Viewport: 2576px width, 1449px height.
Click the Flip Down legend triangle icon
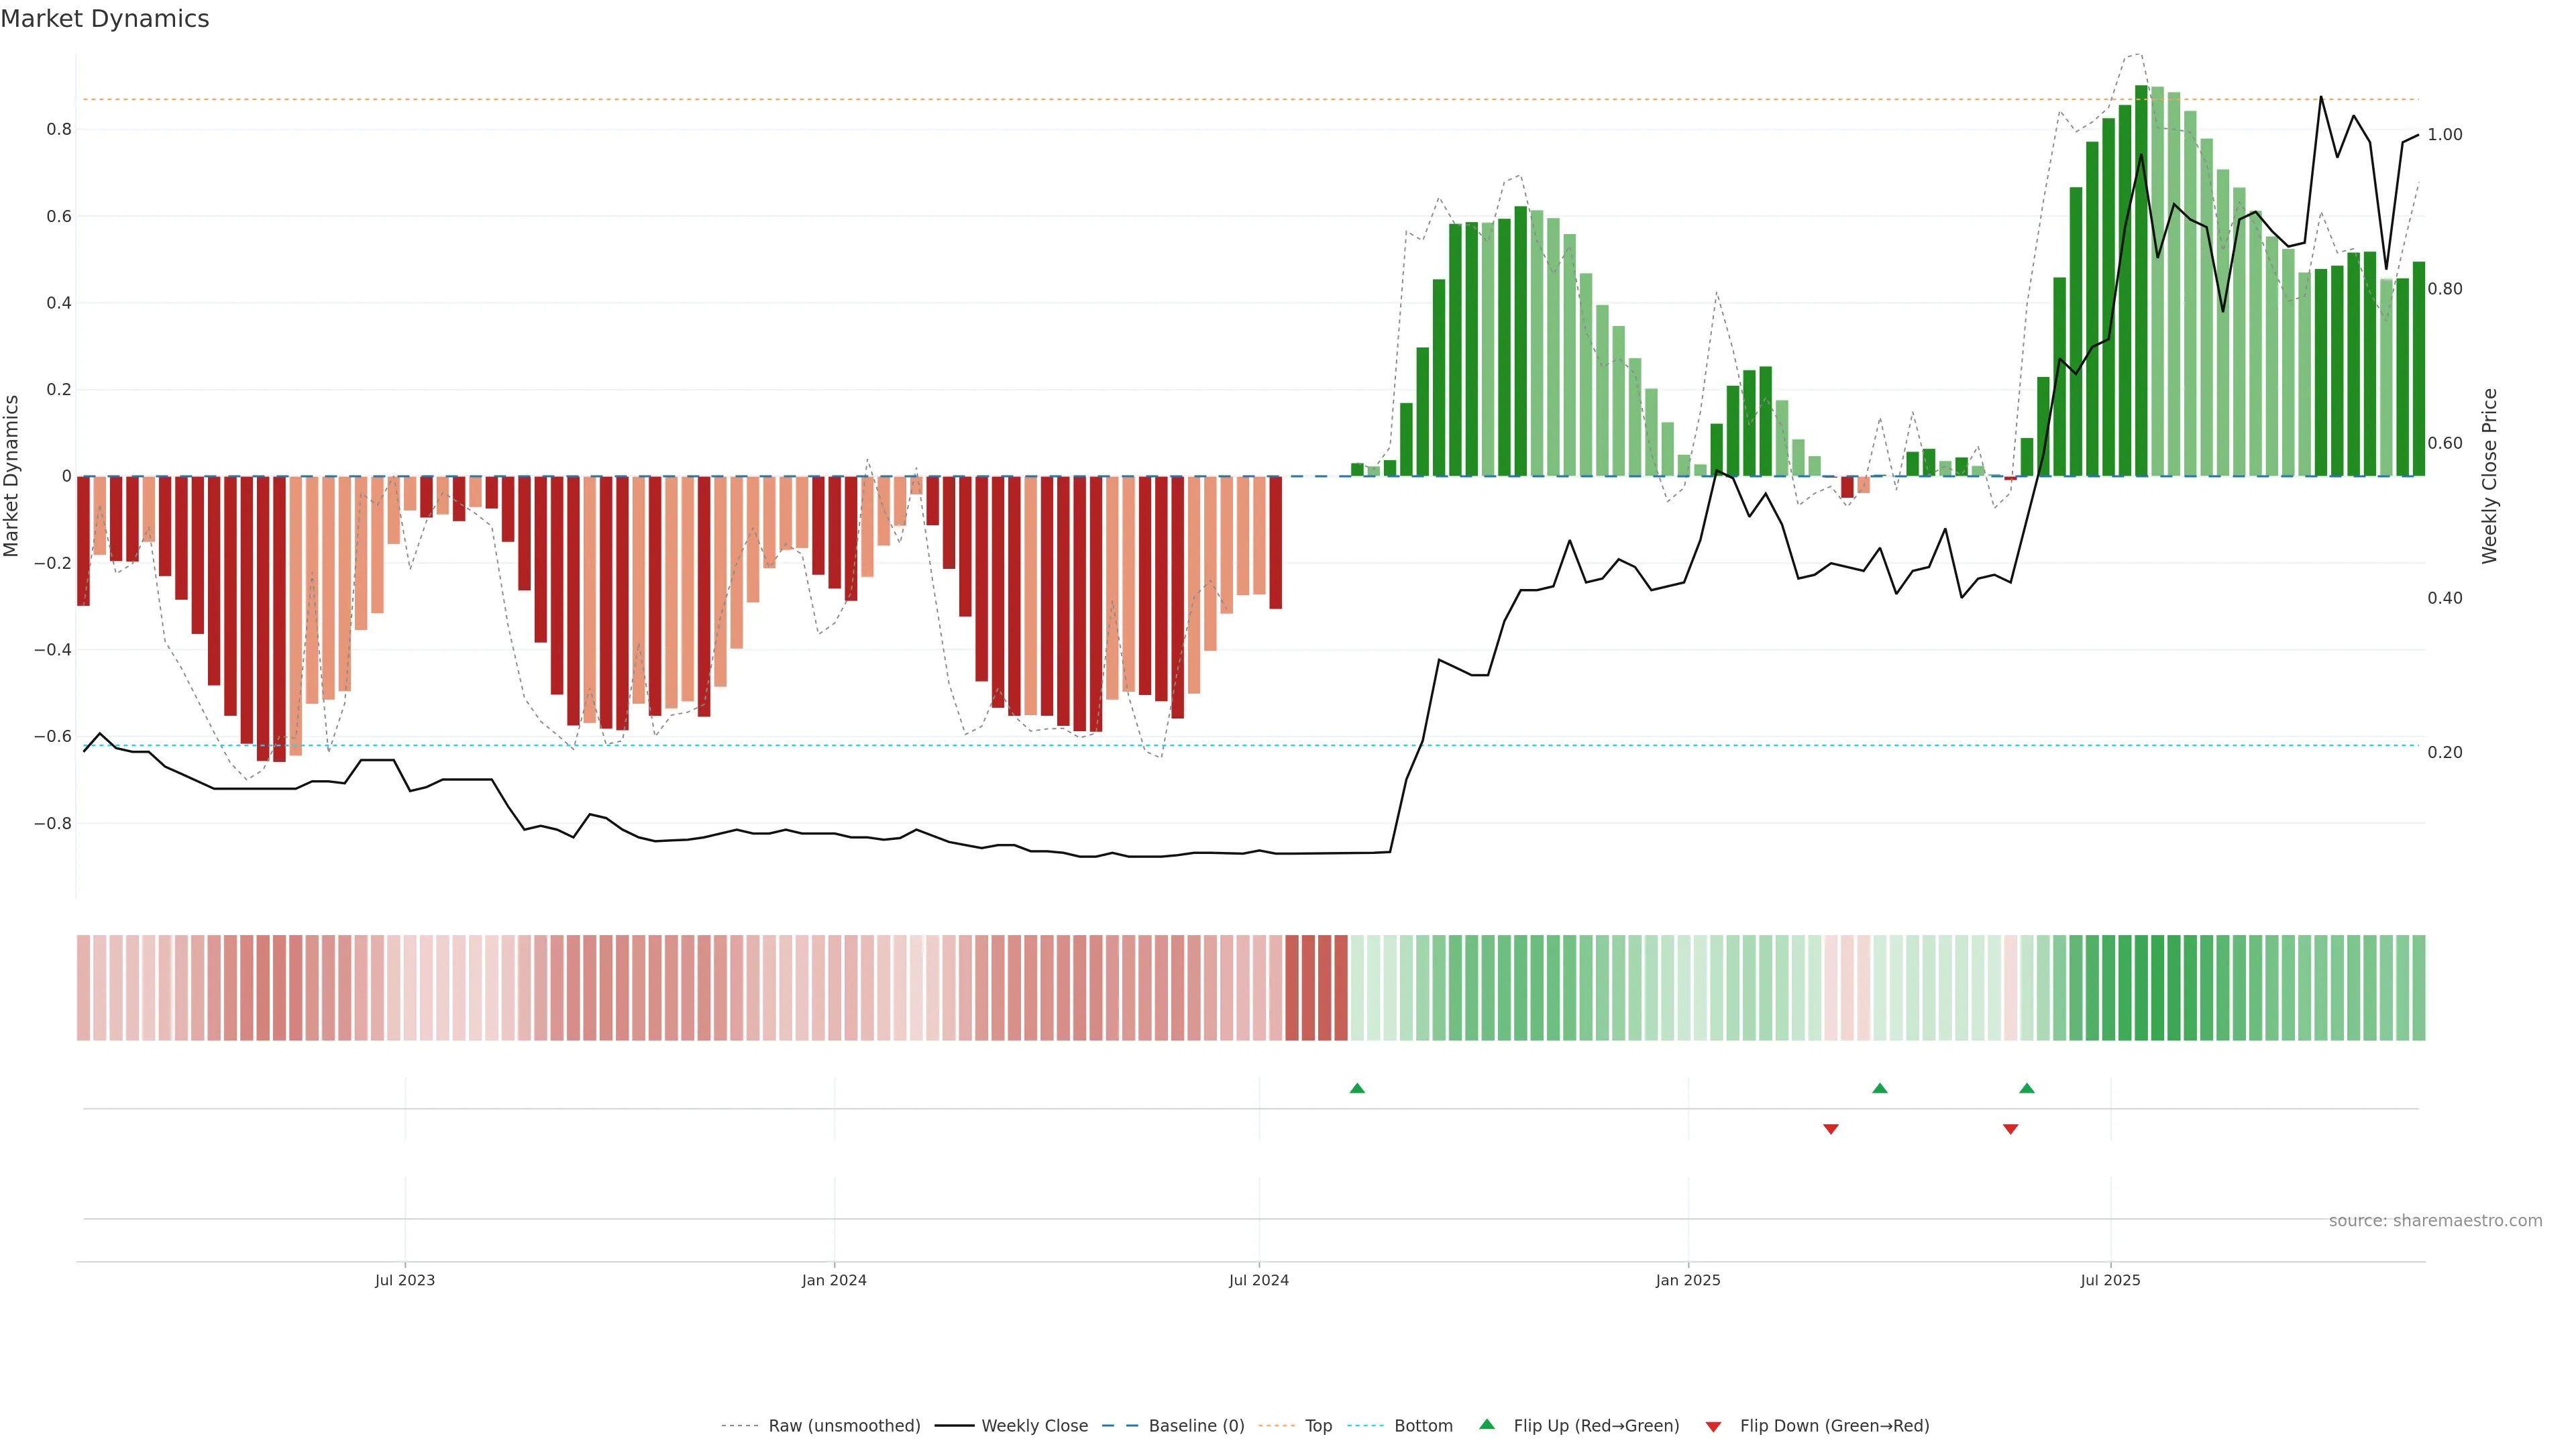1713,1427
